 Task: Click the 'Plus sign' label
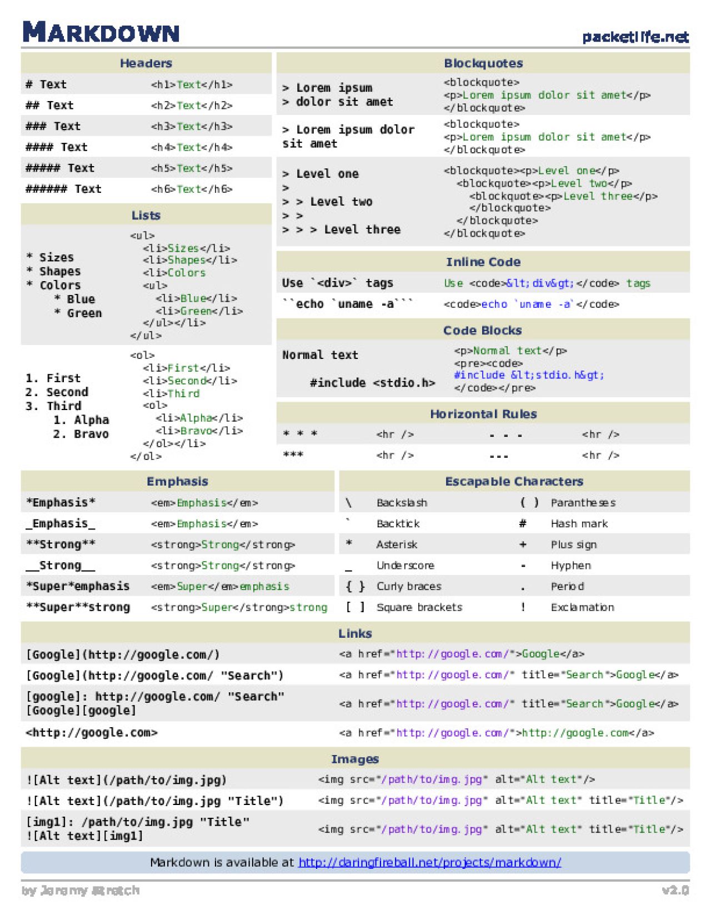tap(574, 544)
